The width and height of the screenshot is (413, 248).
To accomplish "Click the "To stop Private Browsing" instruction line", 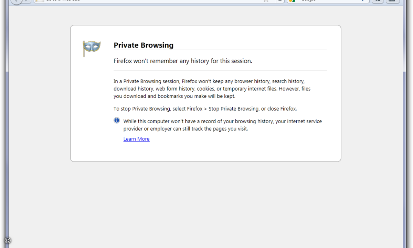I will 205,108.
